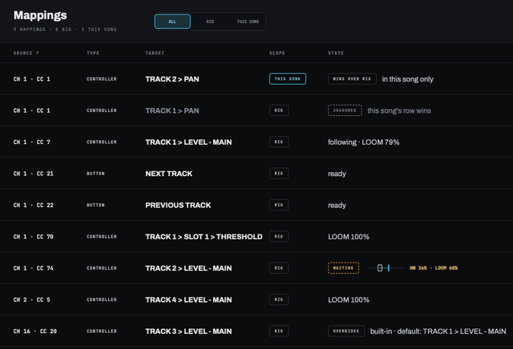Click 'built-in · default: TRACK 1 > LEVEL - MAIN' text
Screen dimensions: 513x349
(x=438, y=331)
